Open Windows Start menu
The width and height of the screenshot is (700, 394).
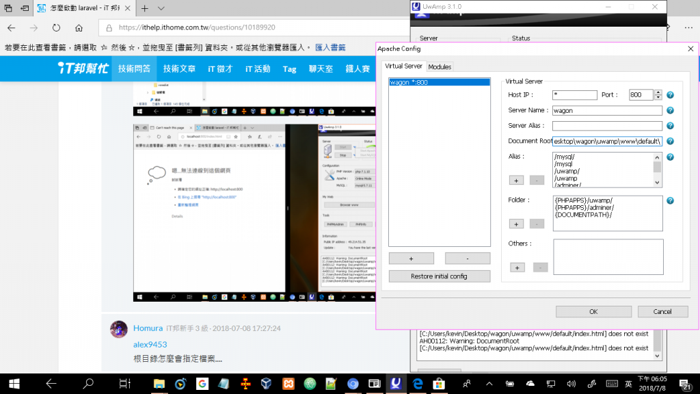[x=14, y=384]
